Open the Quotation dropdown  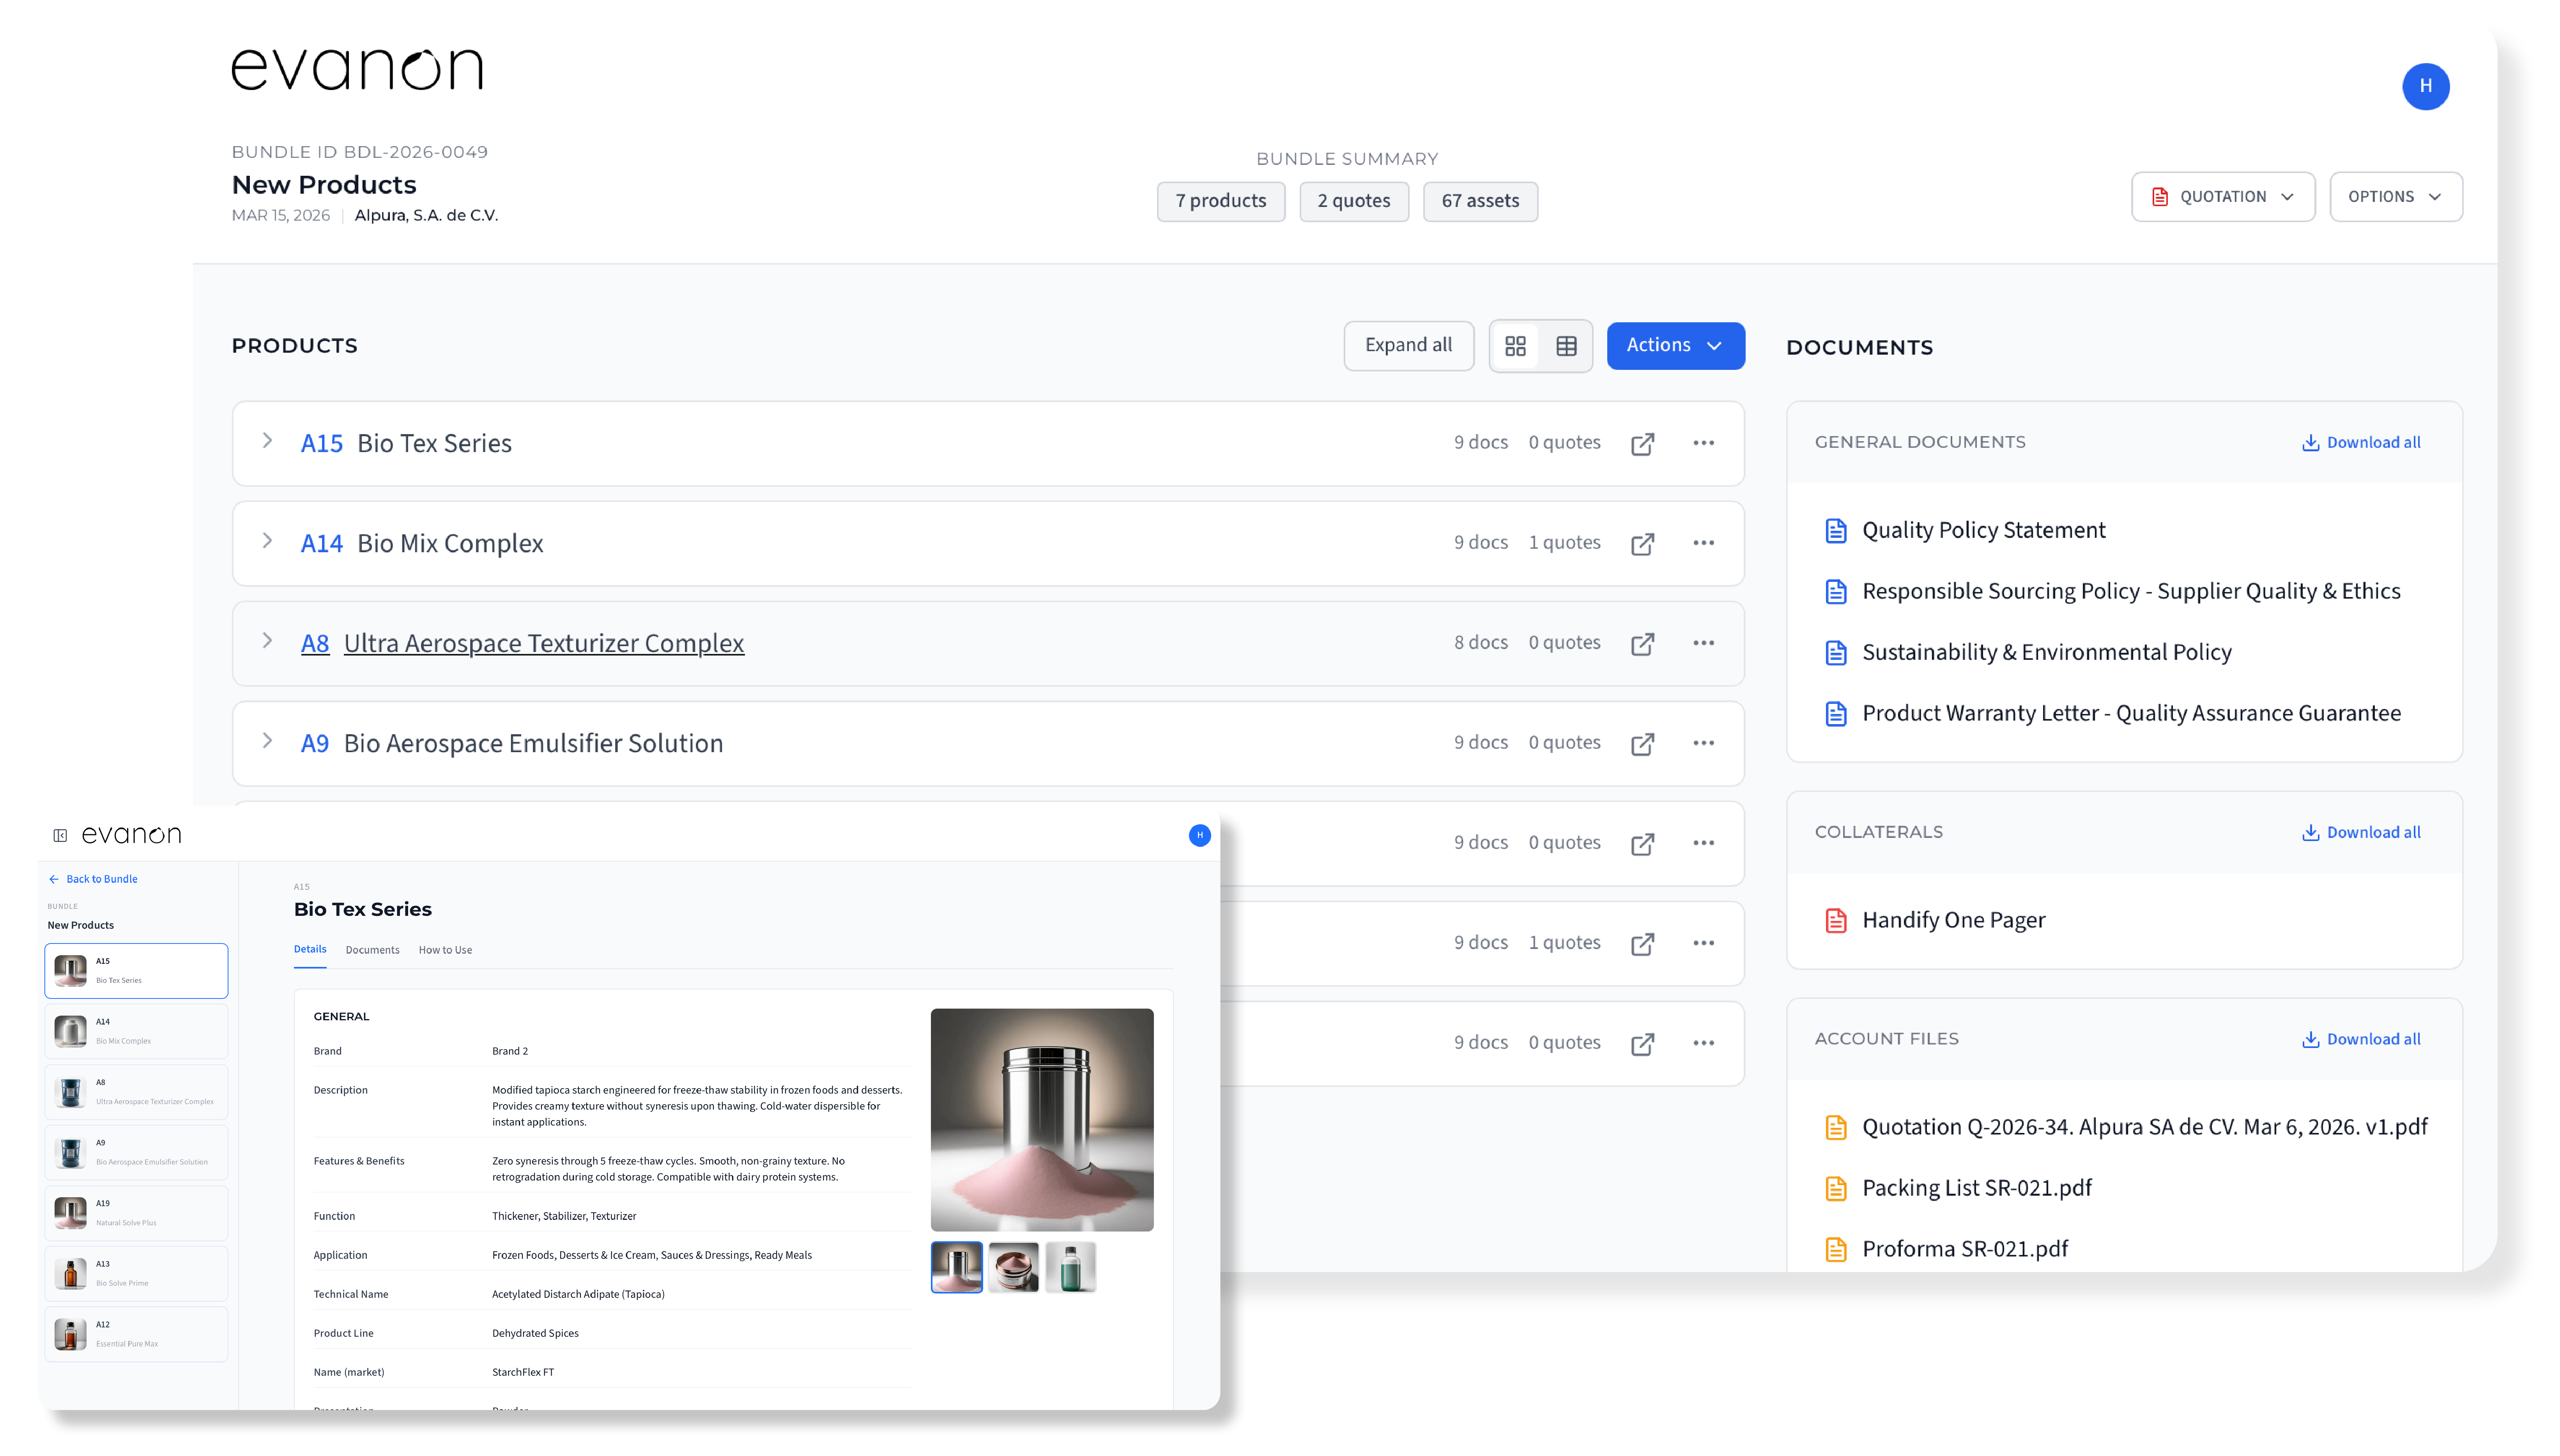2222,197
